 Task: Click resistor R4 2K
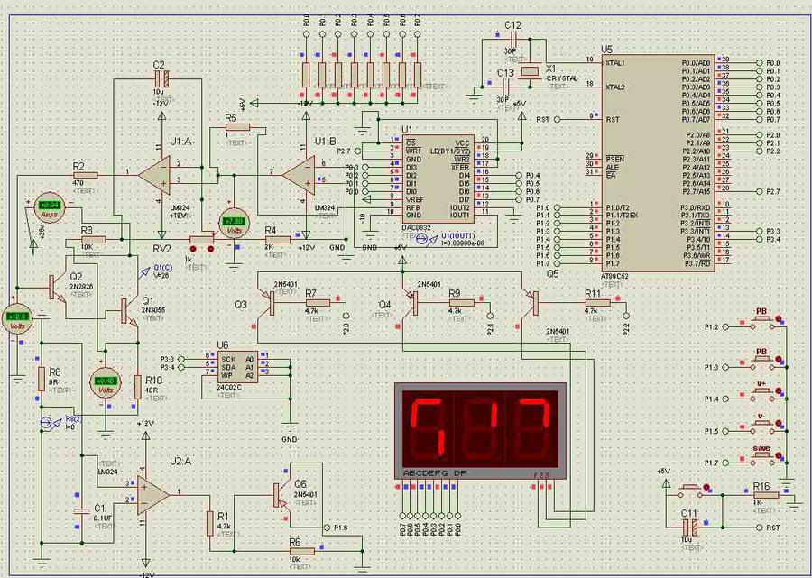[x=278, y=239]
